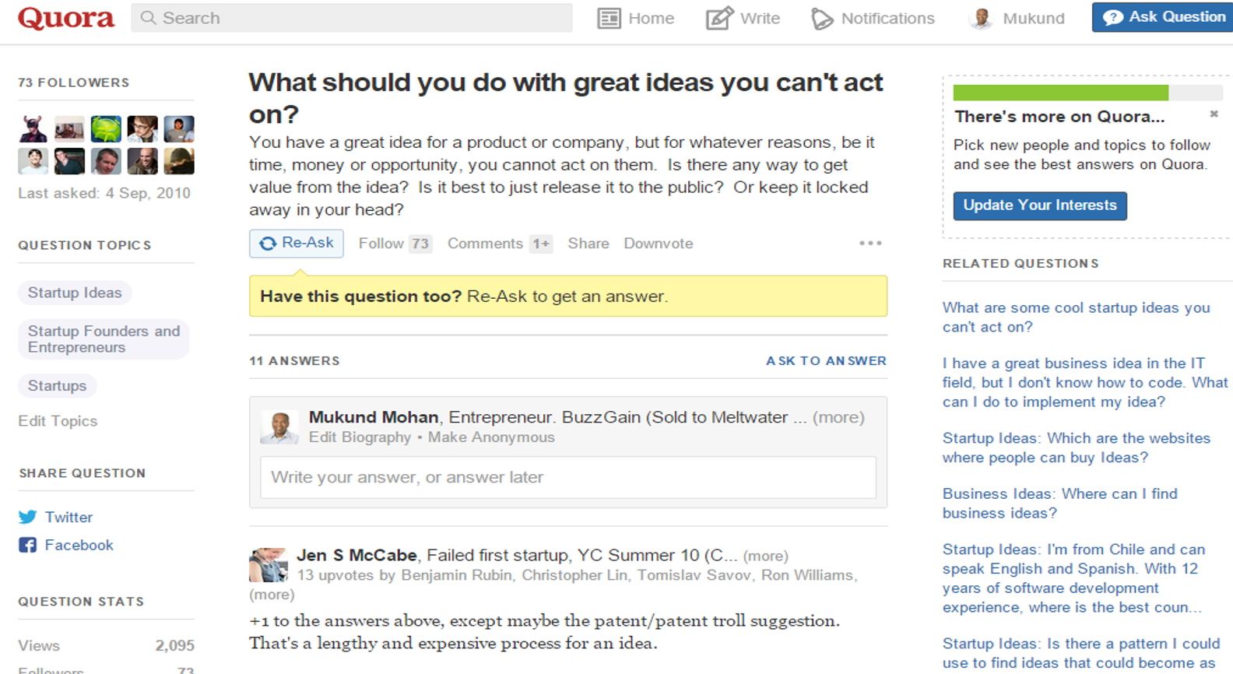Select the Startup Ideas topic tag
This screenshot has width=1233, height=674.
coord(75,293)
